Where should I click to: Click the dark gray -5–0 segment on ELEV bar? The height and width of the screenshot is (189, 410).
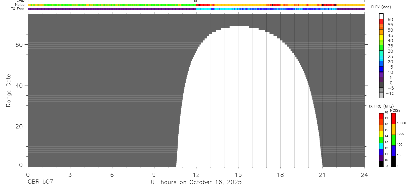coord(381,85)
